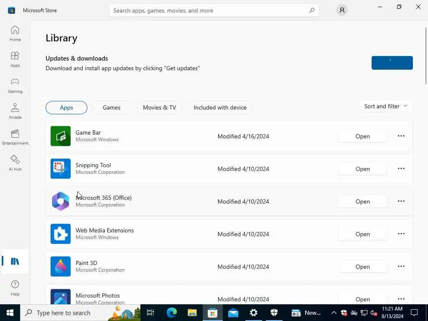The image size is (428, 321).
Task: Click the Paint 3D app icon
Action: [x=61, y=266]
